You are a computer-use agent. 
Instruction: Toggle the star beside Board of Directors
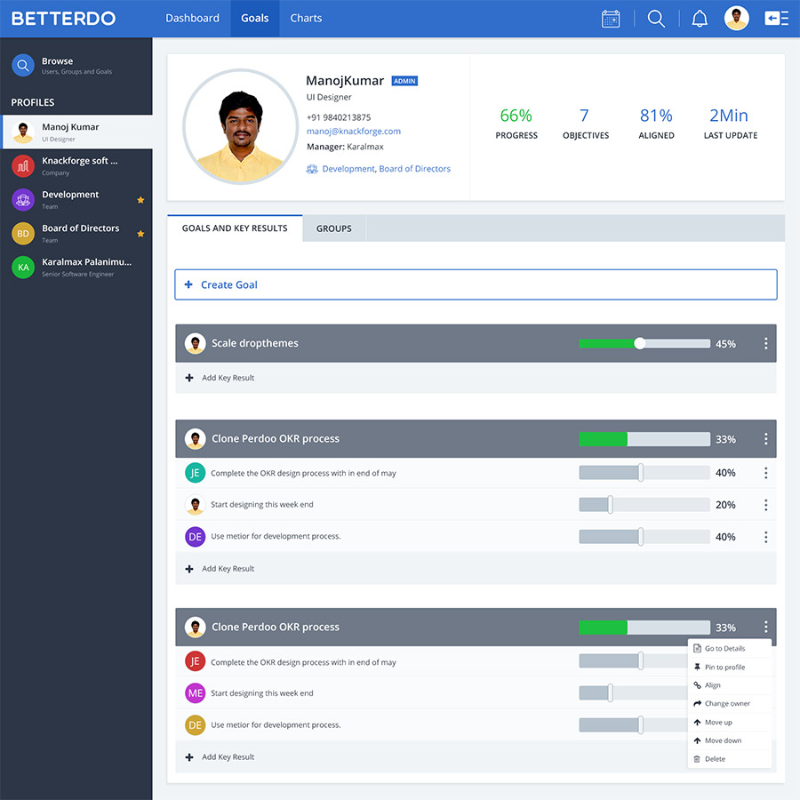(140, 234)
